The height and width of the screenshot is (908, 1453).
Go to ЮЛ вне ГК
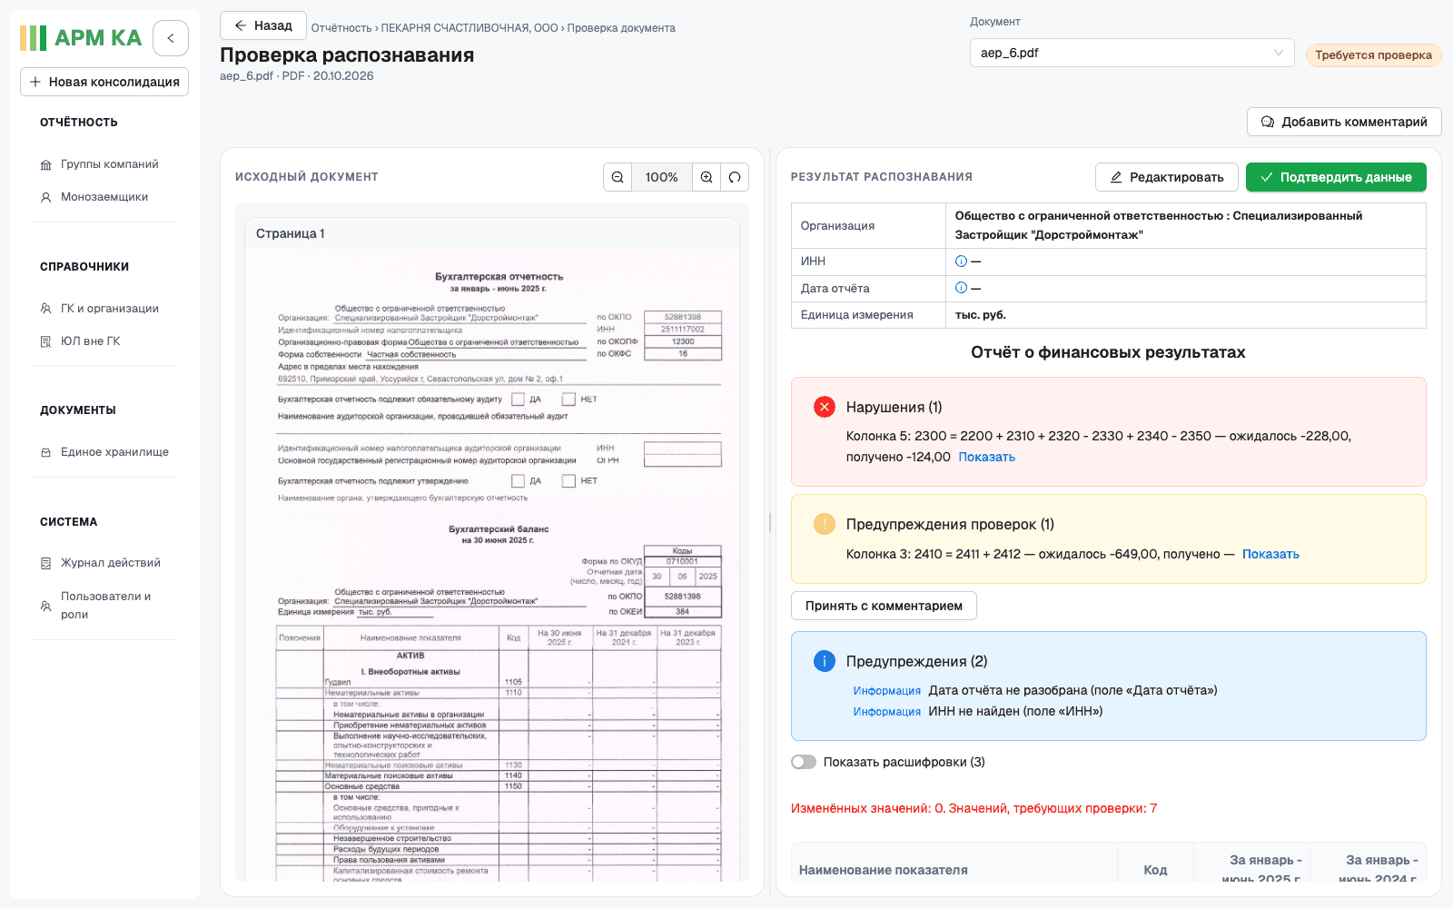click(x=104, y=341)
